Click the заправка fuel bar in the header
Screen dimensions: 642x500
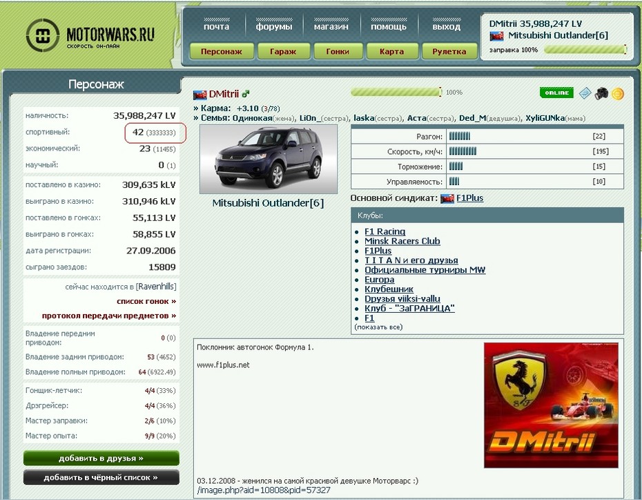tap(585, 50)
